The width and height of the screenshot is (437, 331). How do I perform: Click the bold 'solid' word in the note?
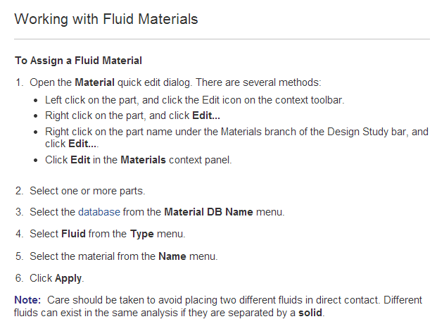tap(310, 312)
